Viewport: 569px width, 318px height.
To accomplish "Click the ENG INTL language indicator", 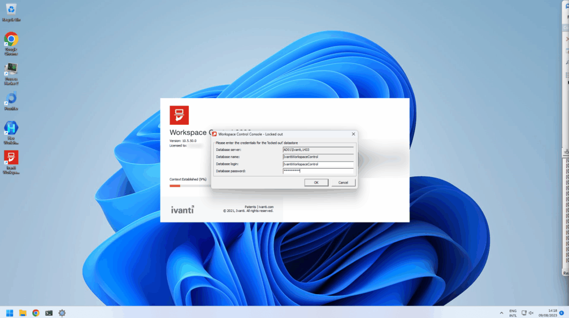I will 512,313.
